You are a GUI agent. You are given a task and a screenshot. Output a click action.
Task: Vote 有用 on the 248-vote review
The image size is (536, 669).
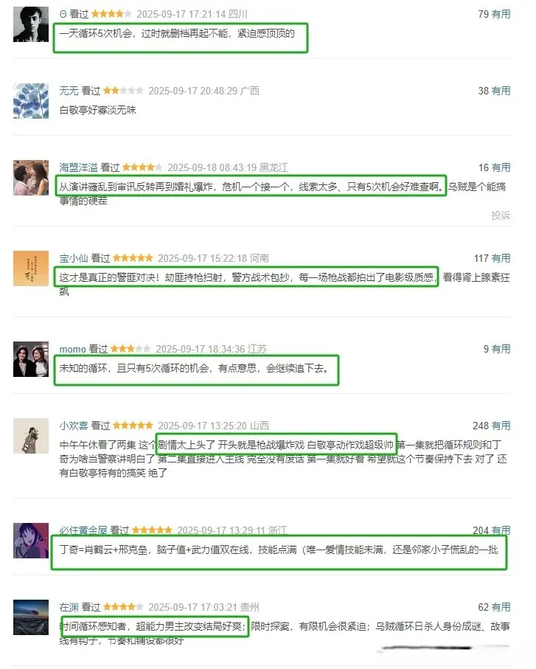click(x=501, y=426)
